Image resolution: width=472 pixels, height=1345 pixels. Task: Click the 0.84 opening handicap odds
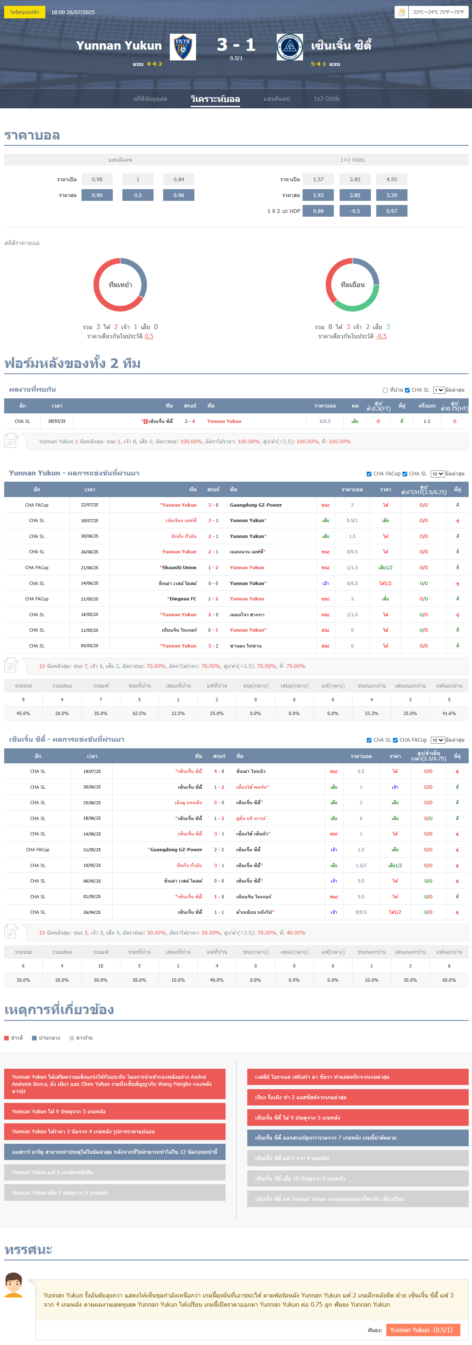click(x=179, y=179)
